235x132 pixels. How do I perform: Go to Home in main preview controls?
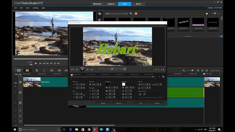pos(40,63)
